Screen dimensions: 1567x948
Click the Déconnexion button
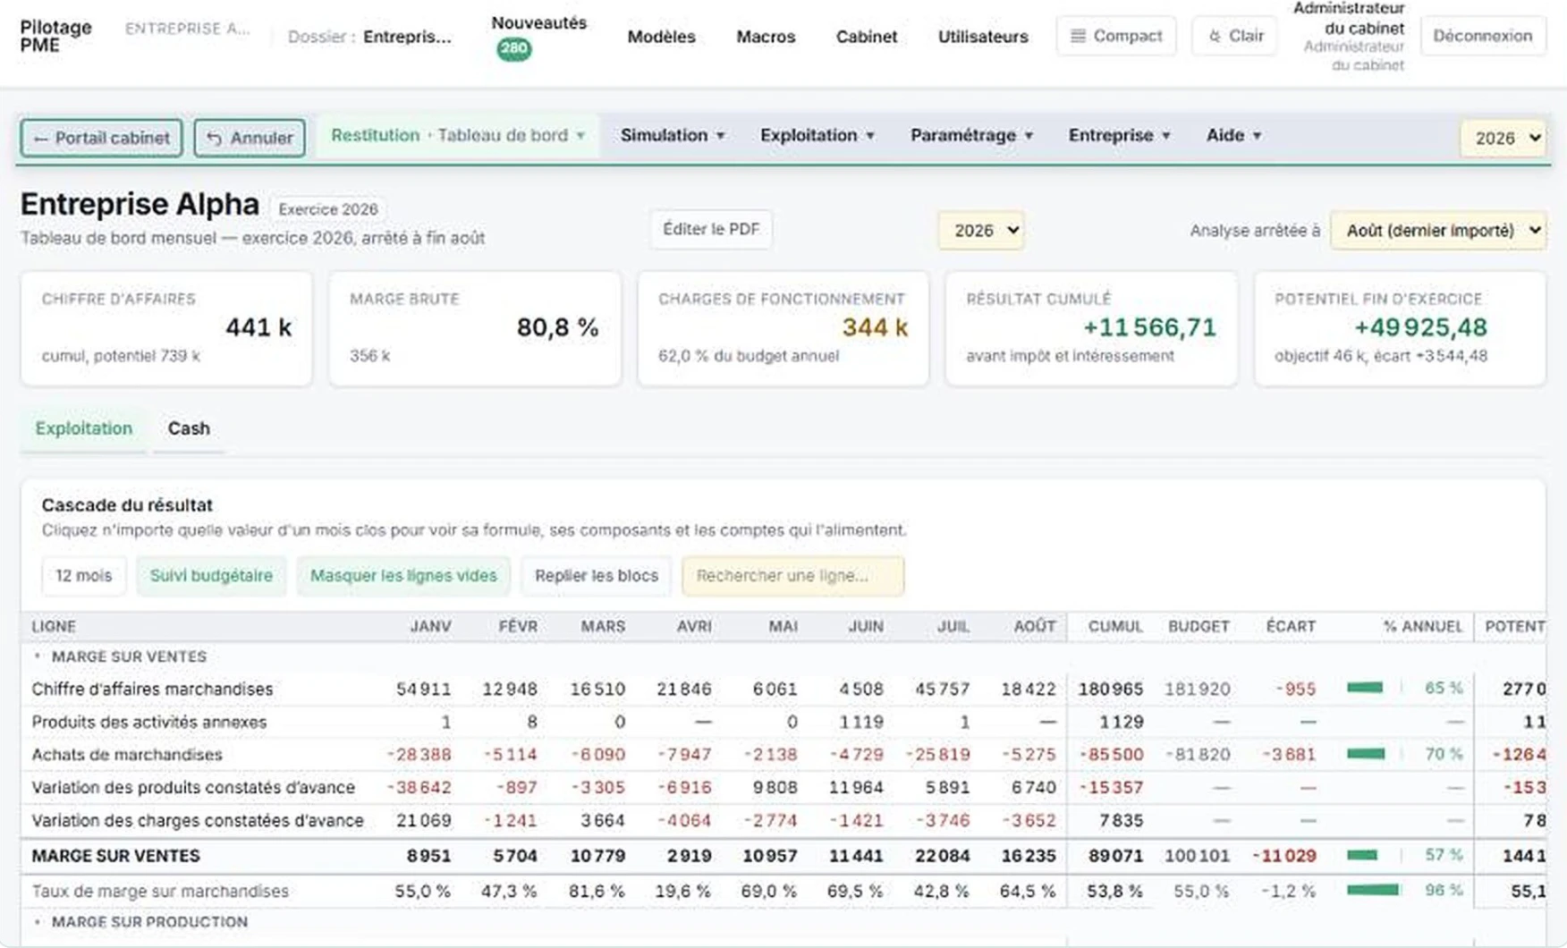click(x=1482, y=36)
